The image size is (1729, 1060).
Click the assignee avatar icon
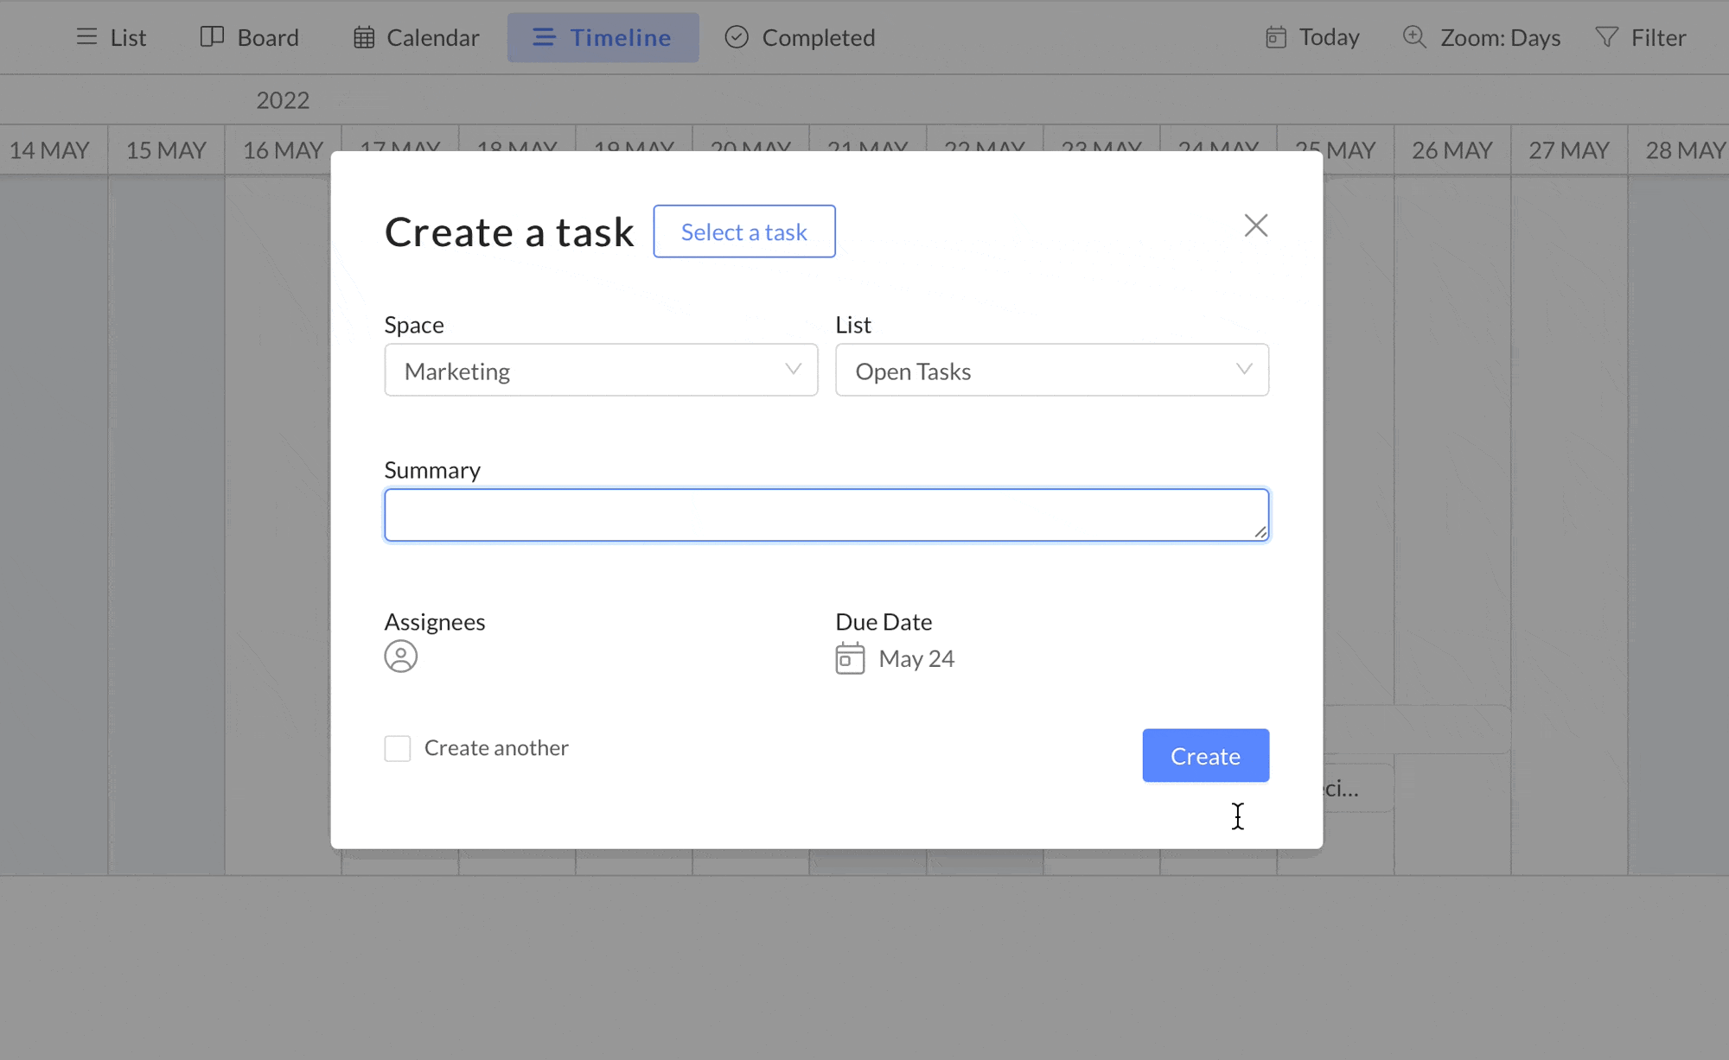[400, 657]
